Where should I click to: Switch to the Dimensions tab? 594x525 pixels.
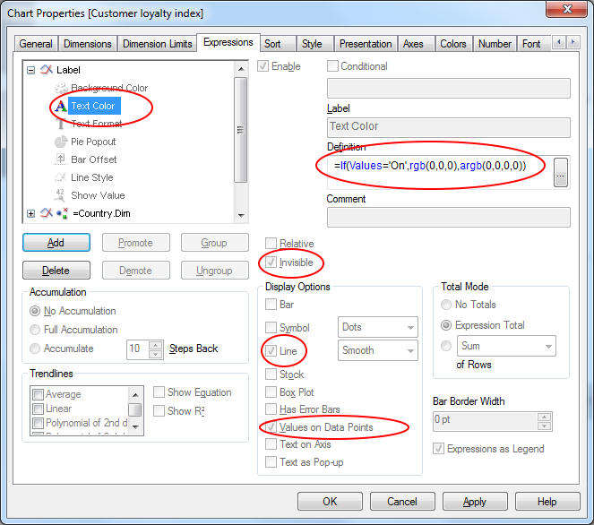(x=88, y=44)
